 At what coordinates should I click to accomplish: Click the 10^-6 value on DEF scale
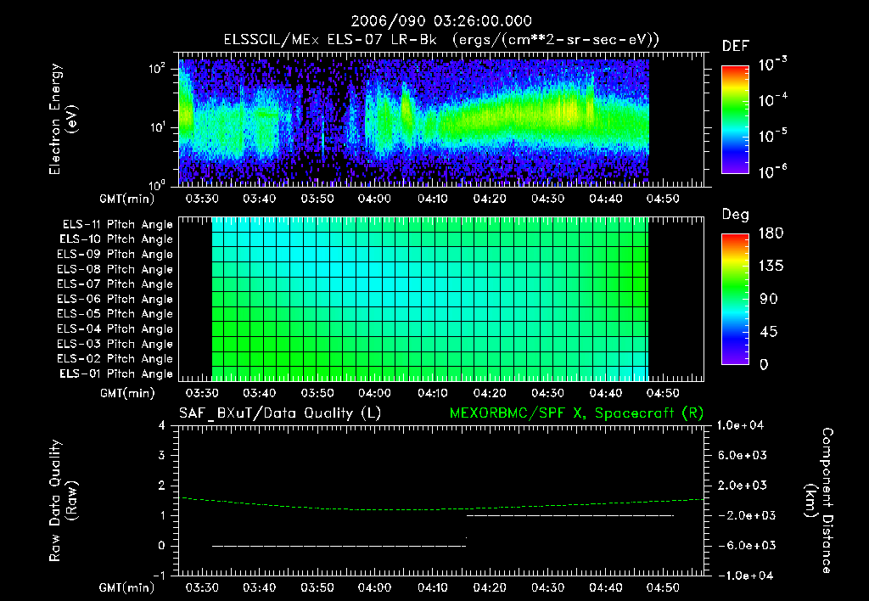click(x=773, y=171)
